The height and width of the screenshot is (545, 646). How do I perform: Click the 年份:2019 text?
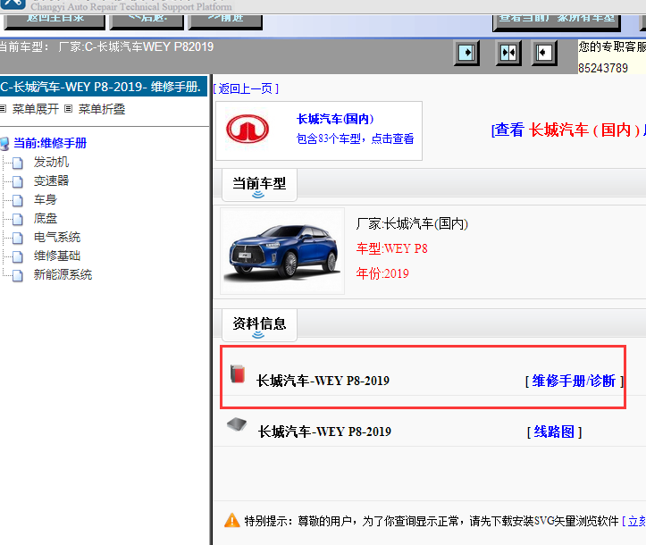pos(382,273)
